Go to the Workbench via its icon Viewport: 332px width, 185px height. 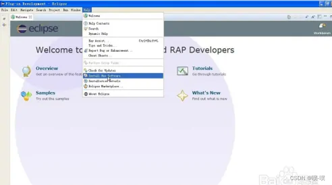point(322,26)
